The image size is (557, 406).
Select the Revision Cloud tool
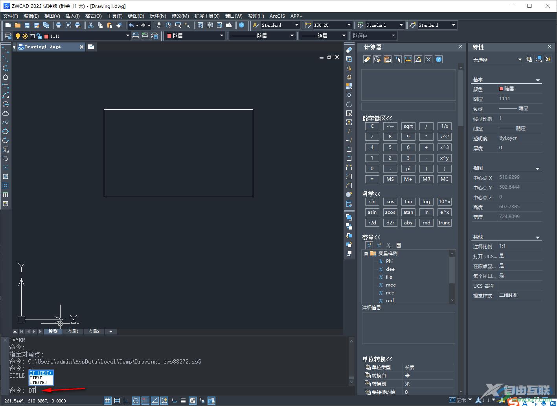6,113
